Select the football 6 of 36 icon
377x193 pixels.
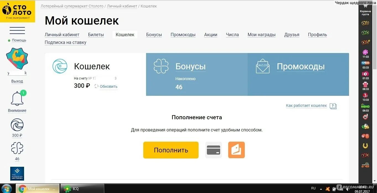pyautogui.click(x=365, y=127)
